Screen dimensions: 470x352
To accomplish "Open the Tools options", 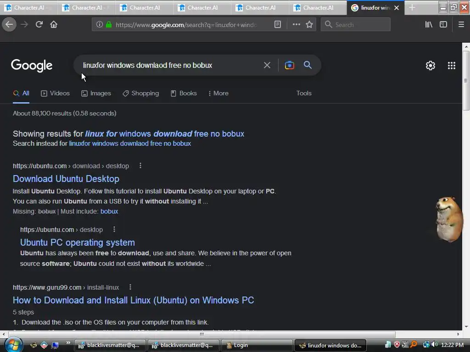I will pyautogui.click(x=304, y=93).
